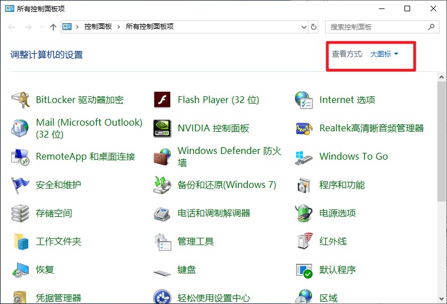Click the scrollbar down arrow
Screen dimensions: 447x304
coord(441,299)
